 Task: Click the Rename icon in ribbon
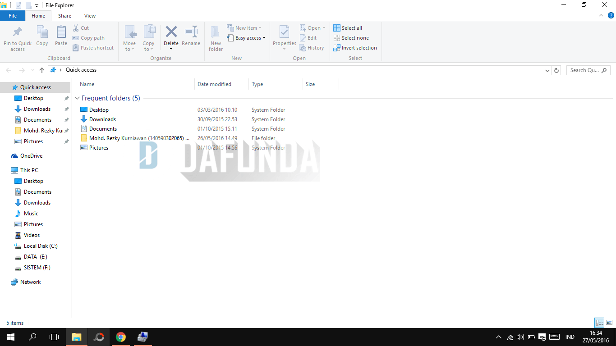point(191,32)
